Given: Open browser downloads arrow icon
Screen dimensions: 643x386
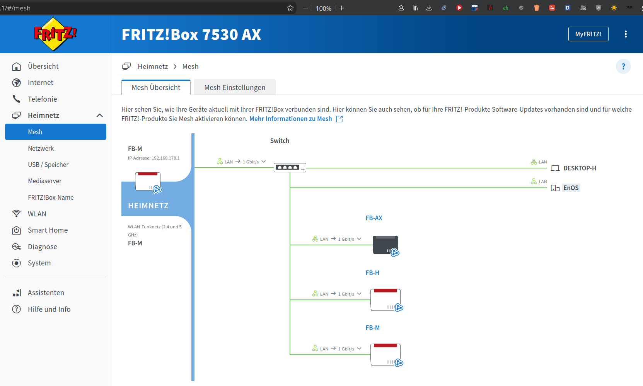Looking at the screenshot, I should [x=429, y=8].
